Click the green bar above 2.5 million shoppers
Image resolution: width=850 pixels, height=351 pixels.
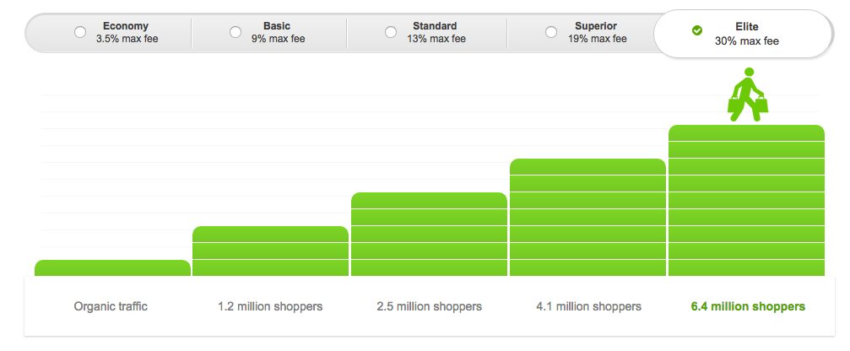point(429,235)
